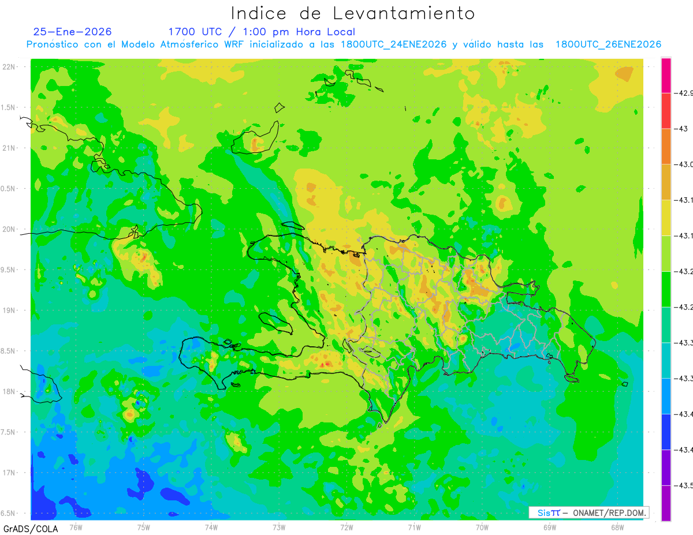Image resolution: width=693 pixels, height=535 pixels.
Task: Click the '19N' latitude label
Action: pyautogui.click(x=9, y=310)
